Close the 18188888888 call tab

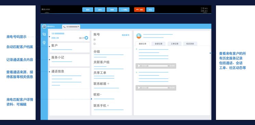78,26
